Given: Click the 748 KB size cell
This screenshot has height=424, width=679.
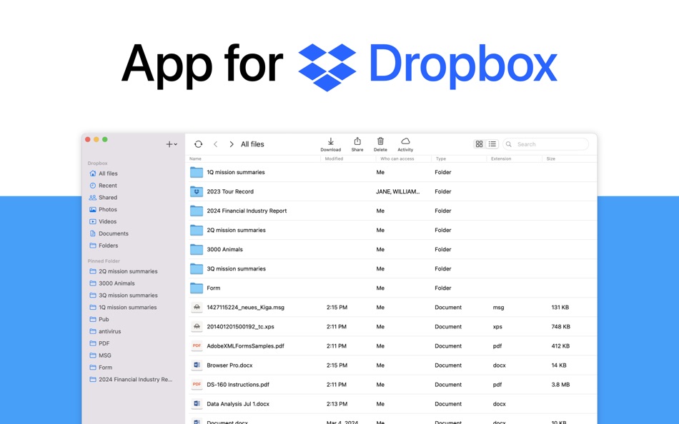Looking at the screenshot, I should pos(561,327).
